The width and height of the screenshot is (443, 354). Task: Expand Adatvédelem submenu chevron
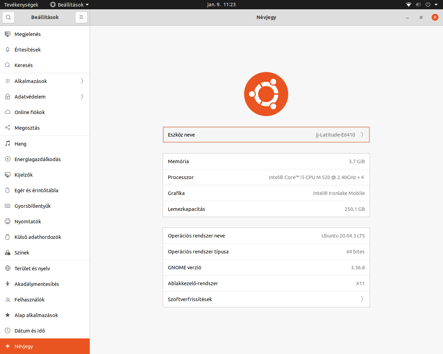click(82, 96)
